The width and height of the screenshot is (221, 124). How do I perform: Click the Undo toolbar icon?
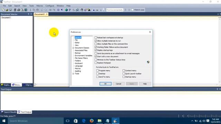point(42,10)
